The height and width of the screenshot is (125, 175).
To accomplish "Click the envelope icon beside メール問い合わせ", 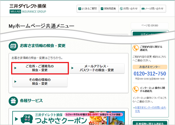I will 143,9.
